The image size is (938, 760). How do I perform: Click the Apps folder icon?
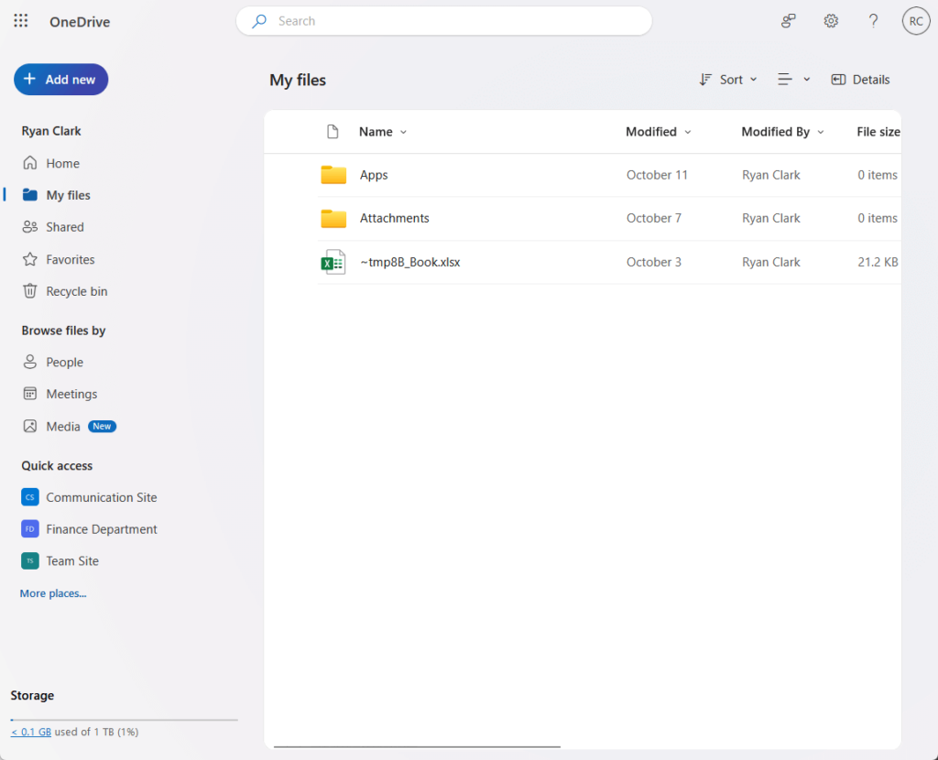point(333,175)
